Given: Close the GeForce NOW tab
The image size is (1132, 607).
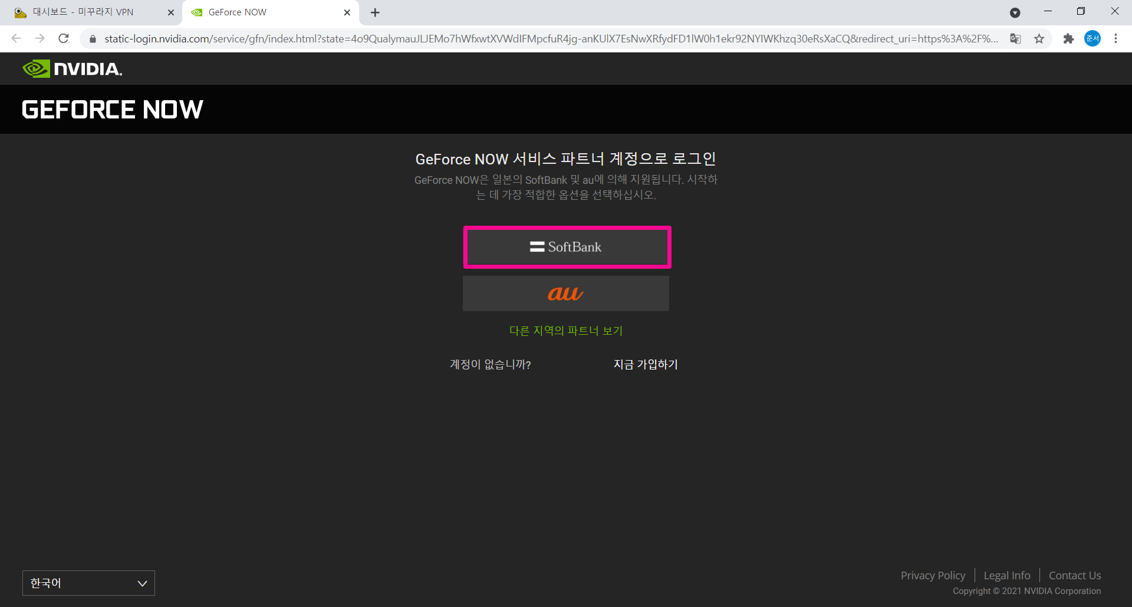Looking at the screenshot, I should click(347, 12).
